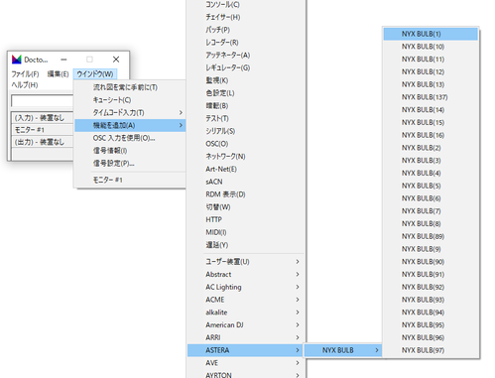
Task: Expand the ACME manufacturer submenu
Action: pos(246,300)
